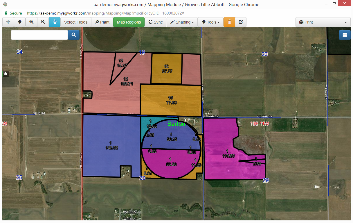
Task: Open the Shading dropdown
Action: tap(182, 22)
